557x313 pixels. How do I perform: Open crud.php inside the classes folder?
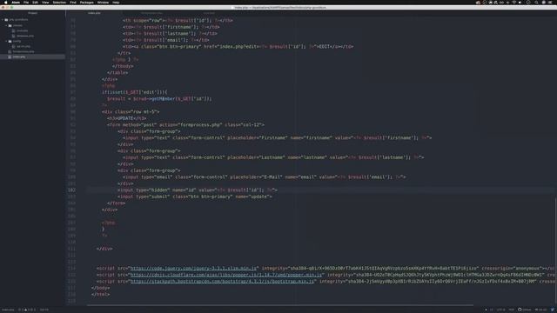(23, 30)
